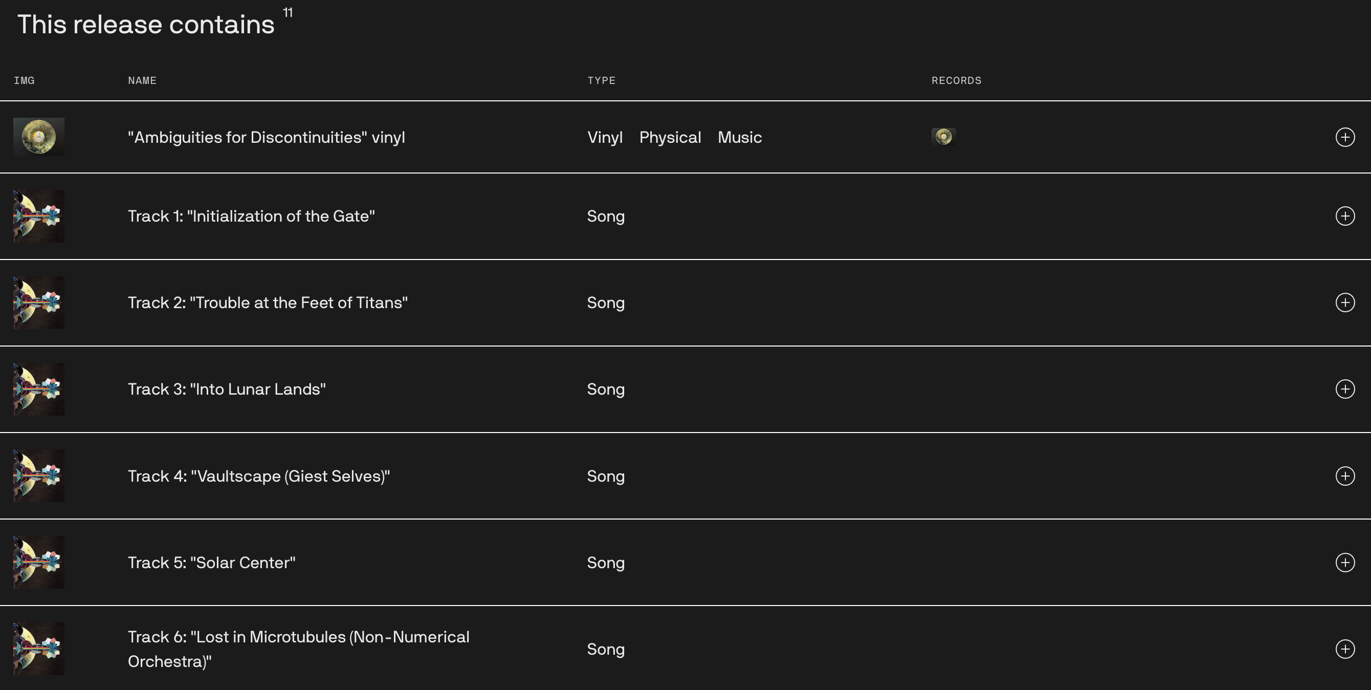The height and width of the screenshot is (690, 1371).
Task: Open "Ambiguities for Discontinuities" vinyl link
Action: point(266,137)
